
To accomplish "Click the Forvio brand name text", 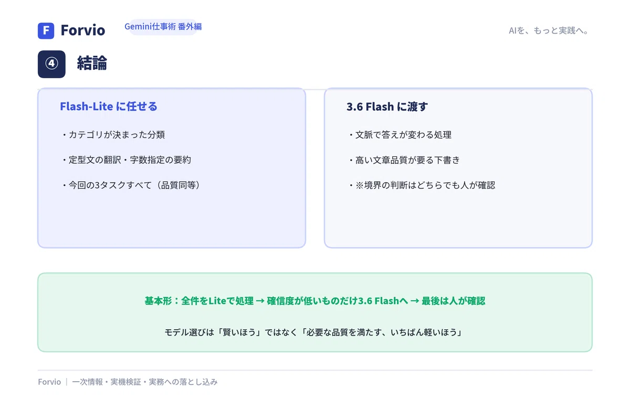I will (83, 30).
